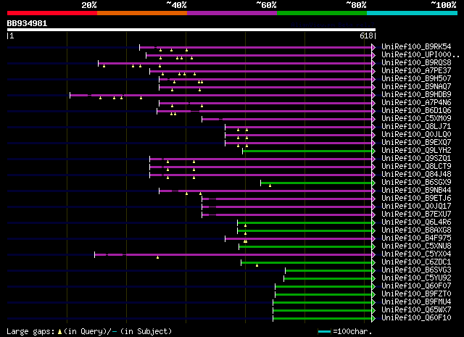
Task: Click the purple alignment bar for C5YX04
Action: (233, 255)
